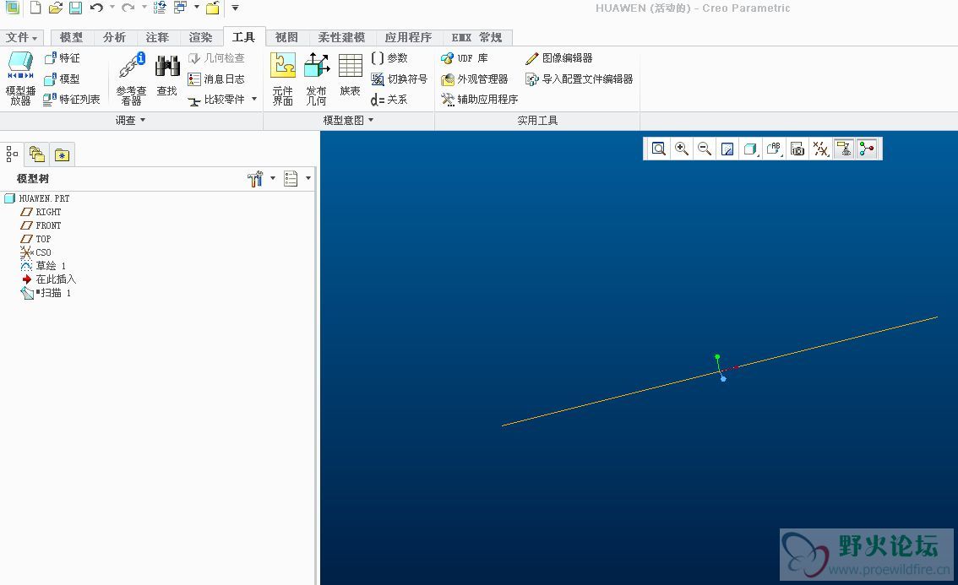Open the 元件界面 component interface tool

tap(283, 79)
